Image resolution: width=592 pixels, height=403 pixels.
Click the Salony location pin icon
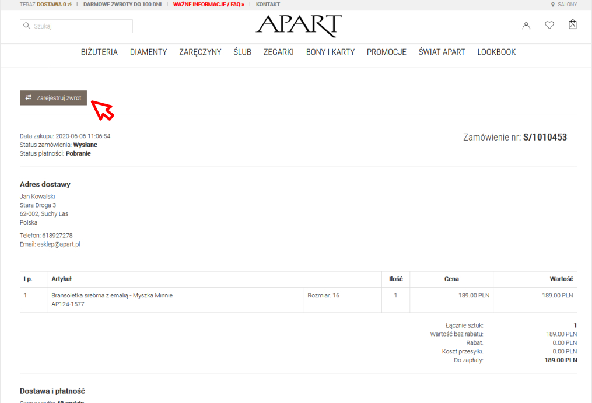(552, 5)
